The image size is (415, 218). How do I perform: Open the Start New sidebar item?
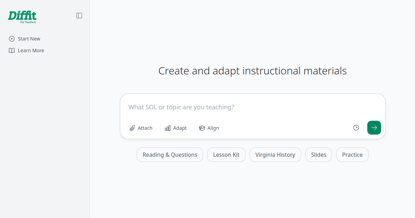(25, 39)
